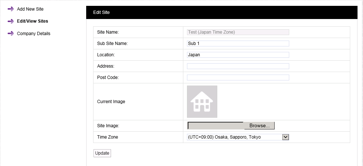This screenshot has height=166, width=363.
Task: Click the Site Image file path box
Action: pos(215,126)
